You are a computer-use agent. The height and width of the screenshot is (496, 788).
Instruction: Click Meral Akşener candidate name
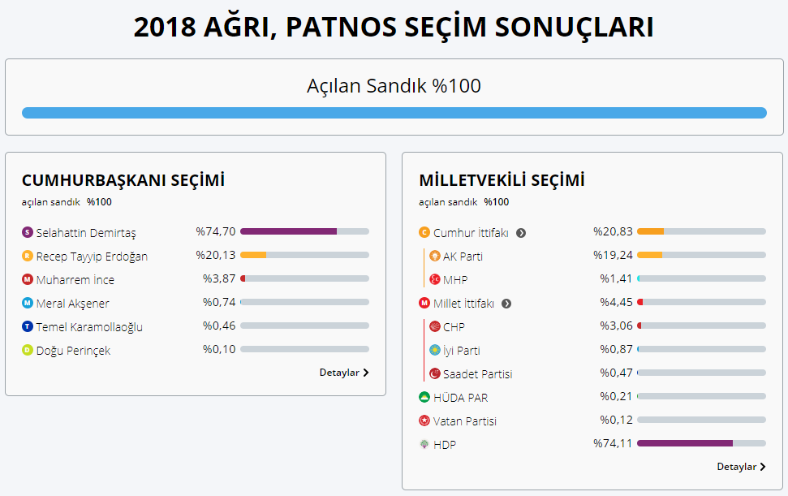(72, 304)
